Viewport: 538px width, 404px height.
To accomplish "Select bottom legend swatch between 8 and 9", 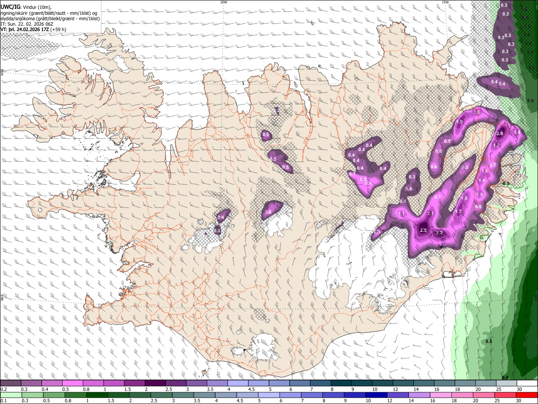I will pyautogui.click(x=334, y=395).
